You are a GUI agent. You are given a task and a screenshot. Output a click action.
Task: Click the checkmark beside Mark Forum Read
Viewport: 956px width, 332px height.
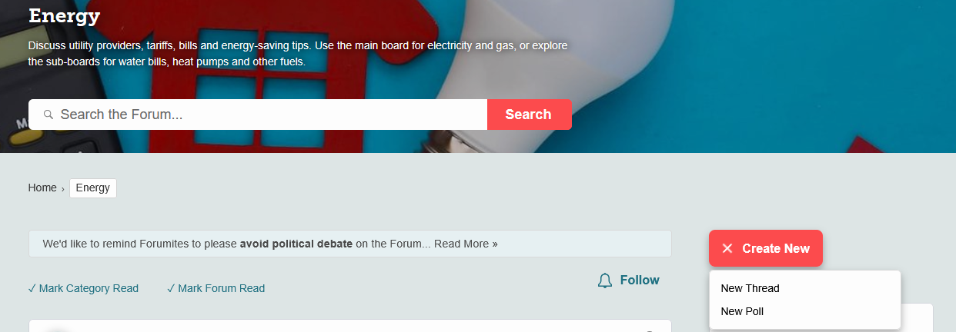click(171, 288)
